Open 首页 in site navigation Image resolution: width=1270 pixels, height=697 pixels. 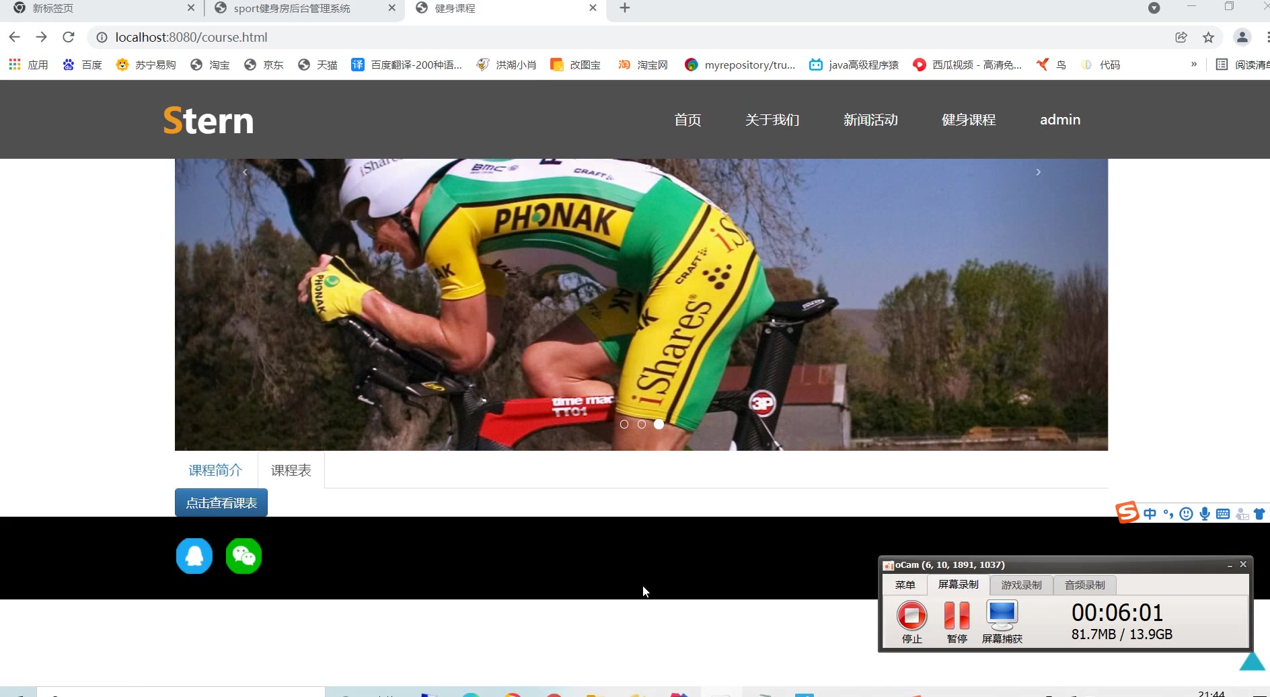tap(687, 120)
